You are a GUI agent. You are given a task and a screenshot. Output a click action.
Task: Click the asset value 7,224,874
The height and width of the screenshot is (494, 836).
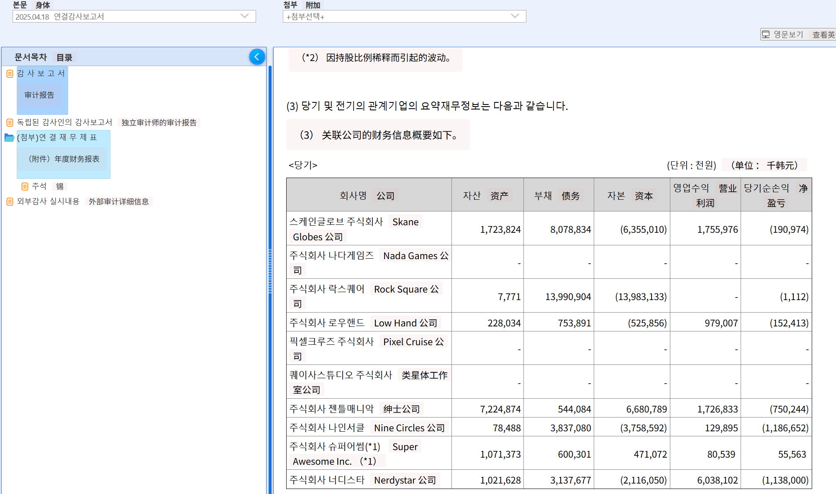pos(500,409)
